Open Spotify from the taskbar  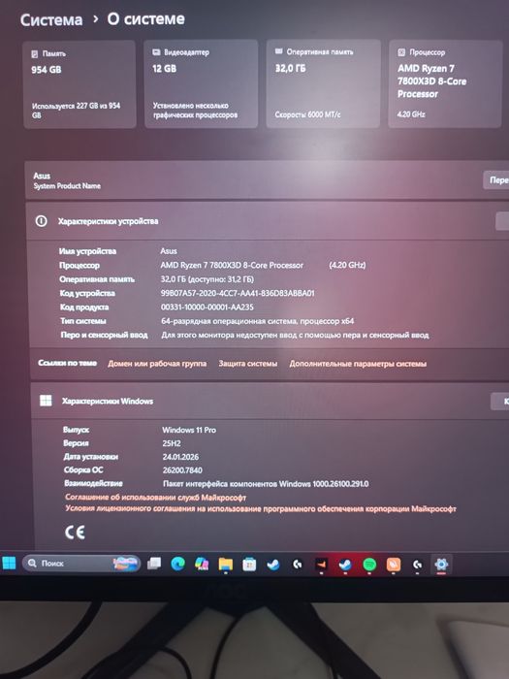(369, 565)
